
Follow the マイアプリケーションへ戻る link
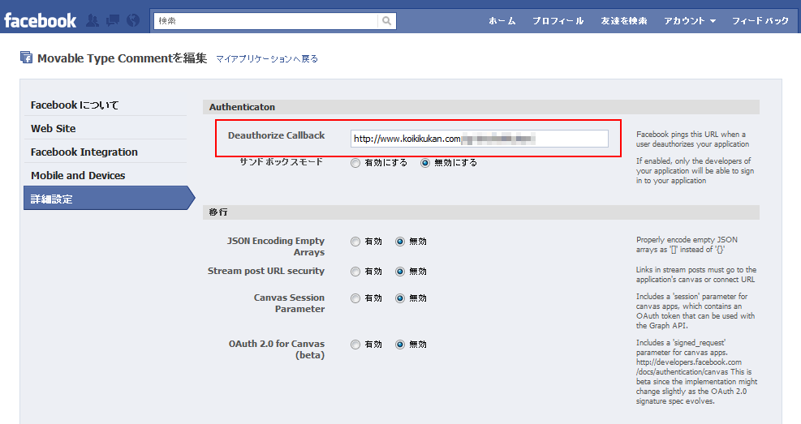(x=267, y=59)
